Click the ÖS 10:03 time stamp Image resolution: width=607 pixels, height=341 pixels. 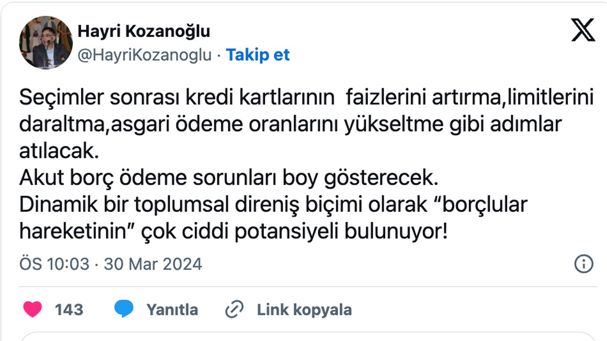point(54,264)
